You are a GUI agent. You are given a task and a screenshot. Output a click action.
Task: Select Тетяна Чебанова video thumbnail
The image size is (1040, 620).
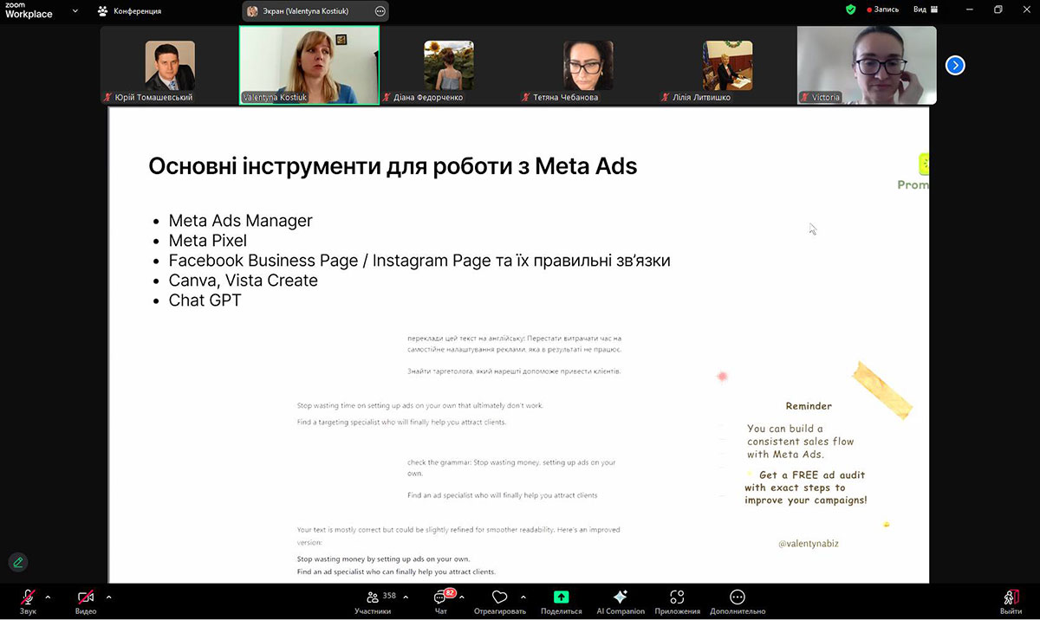click(x=588, y=66)
